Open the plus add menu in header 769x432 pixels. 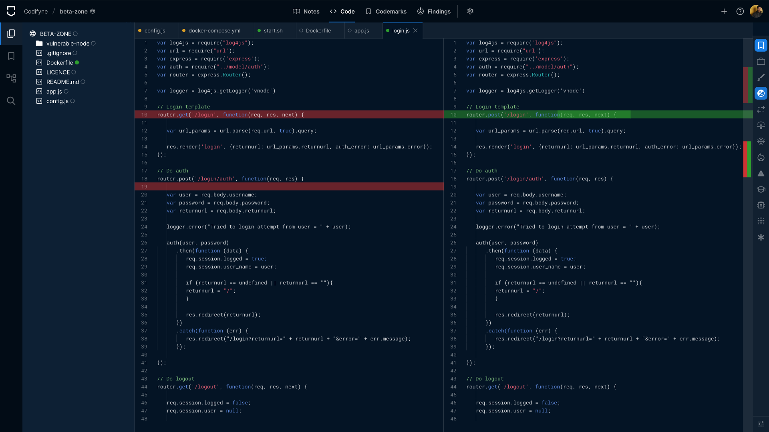coord(724,11)
